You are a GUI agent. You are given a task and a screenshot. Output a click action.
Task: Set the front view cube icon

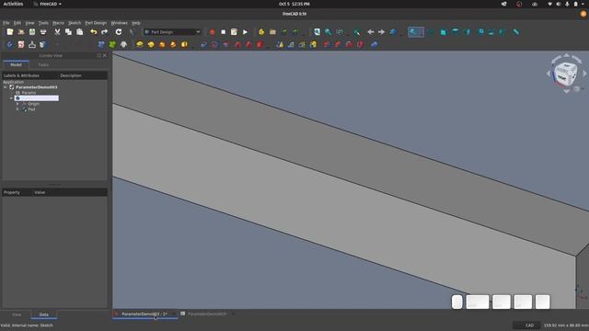[x=444, y=32]
